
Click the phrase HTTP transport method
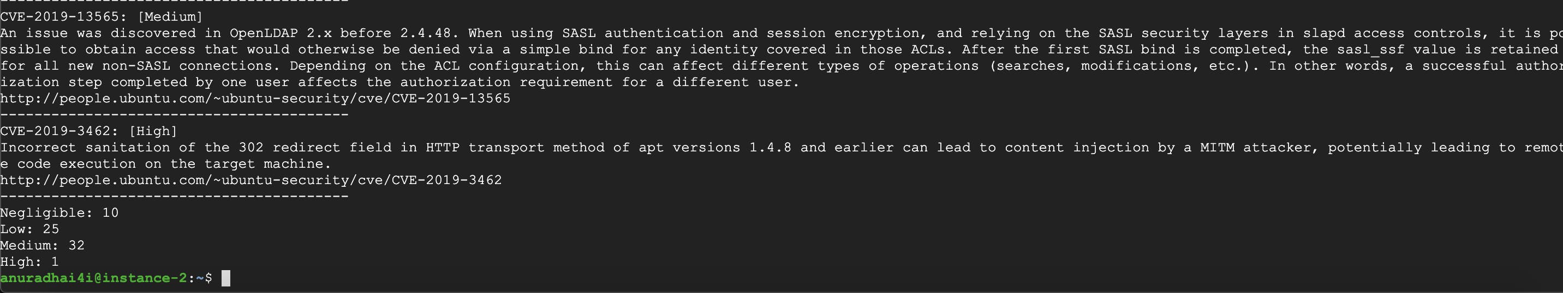[x=485, y=147]
